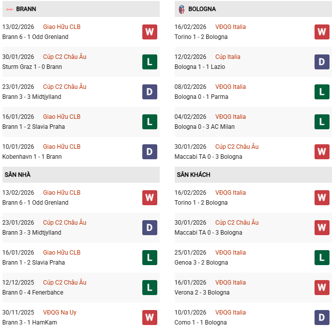Open the BRANN team header
The height and width of the screenshot is (332, 334).
pos(26,9)
